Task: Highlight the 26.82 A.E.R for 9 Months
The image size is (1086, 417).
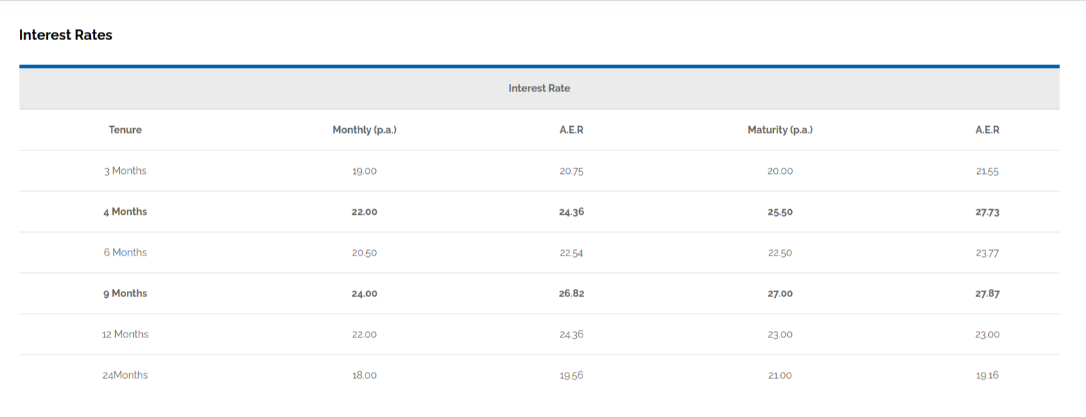Action: pos(571,294)
